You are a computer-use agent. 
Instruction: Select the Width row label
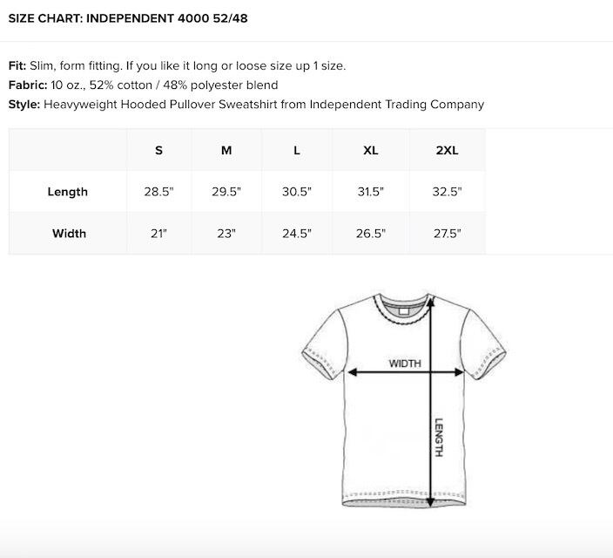point(69,234)
